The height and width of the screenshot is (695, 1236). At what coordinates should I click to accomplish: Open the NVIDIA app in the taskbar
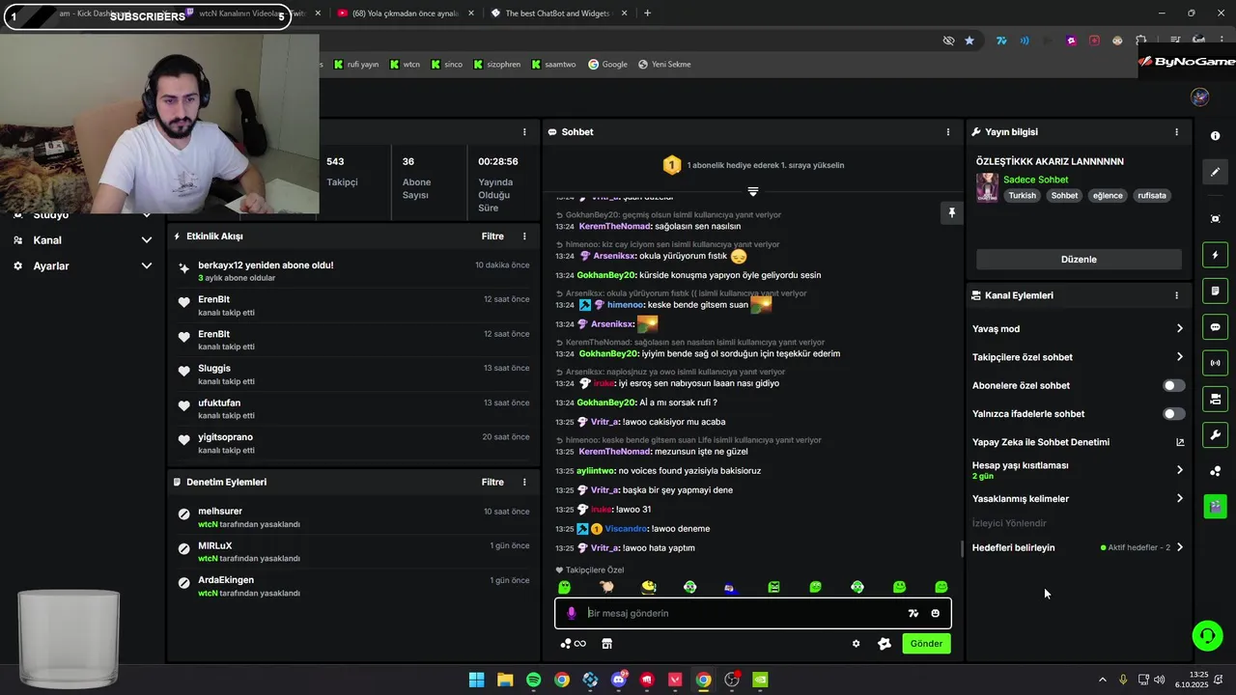click(760, 680)
